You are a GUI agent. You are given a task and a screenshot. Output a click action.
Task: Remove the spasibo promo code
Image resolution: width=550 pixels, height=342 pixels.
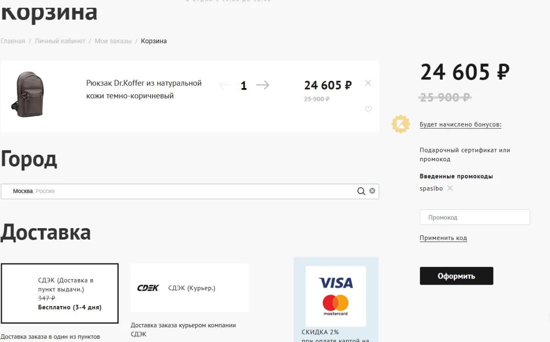coord(450,188)
